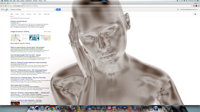
Task: Open Keynote podium icon in dock
Action: point(125,108)
